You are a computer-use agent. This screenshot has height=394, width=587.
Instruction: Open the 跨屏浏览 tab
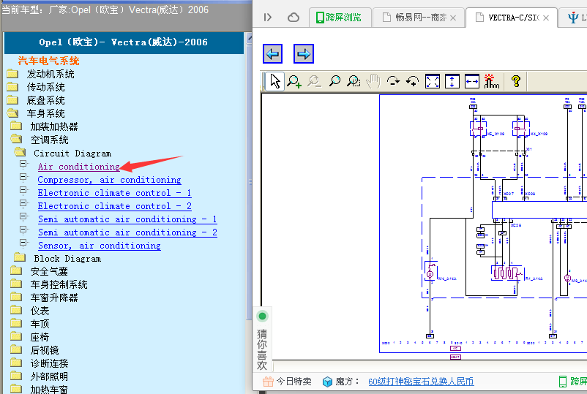click(340, 18)
